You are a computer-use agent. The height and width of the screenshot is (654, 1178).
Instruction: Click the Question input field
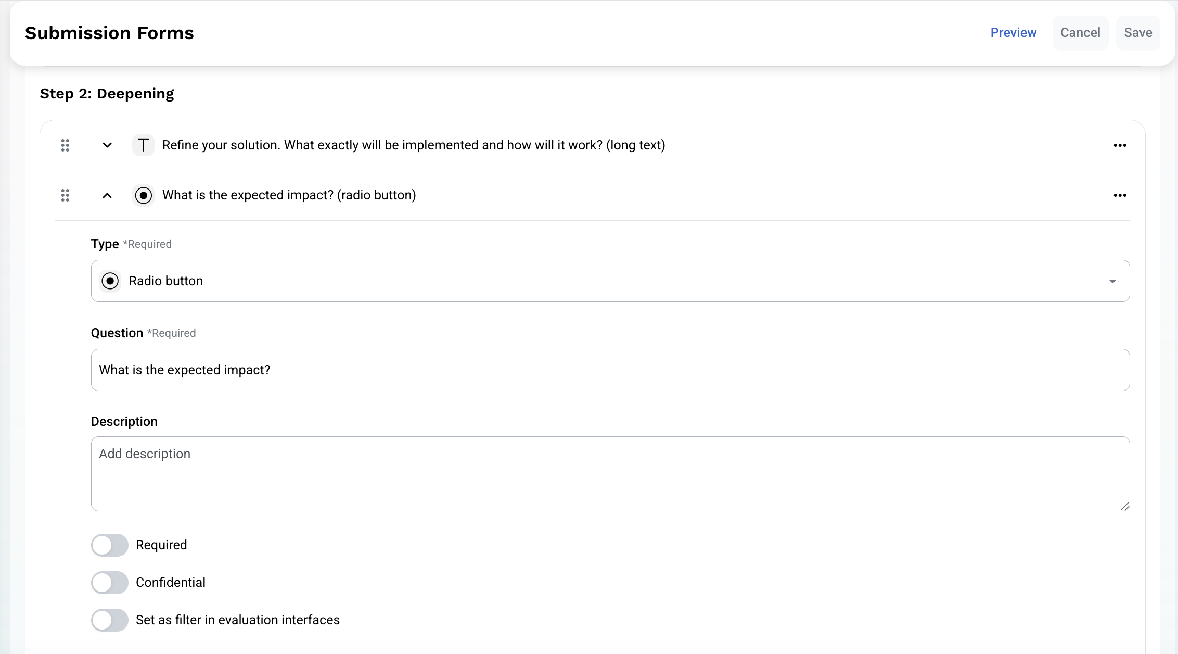pyautogui.click(x=610, y=370)
